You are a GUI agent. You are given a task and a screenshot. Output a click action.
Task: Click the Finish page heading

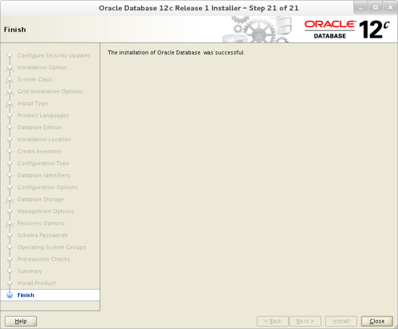[15, 30]
